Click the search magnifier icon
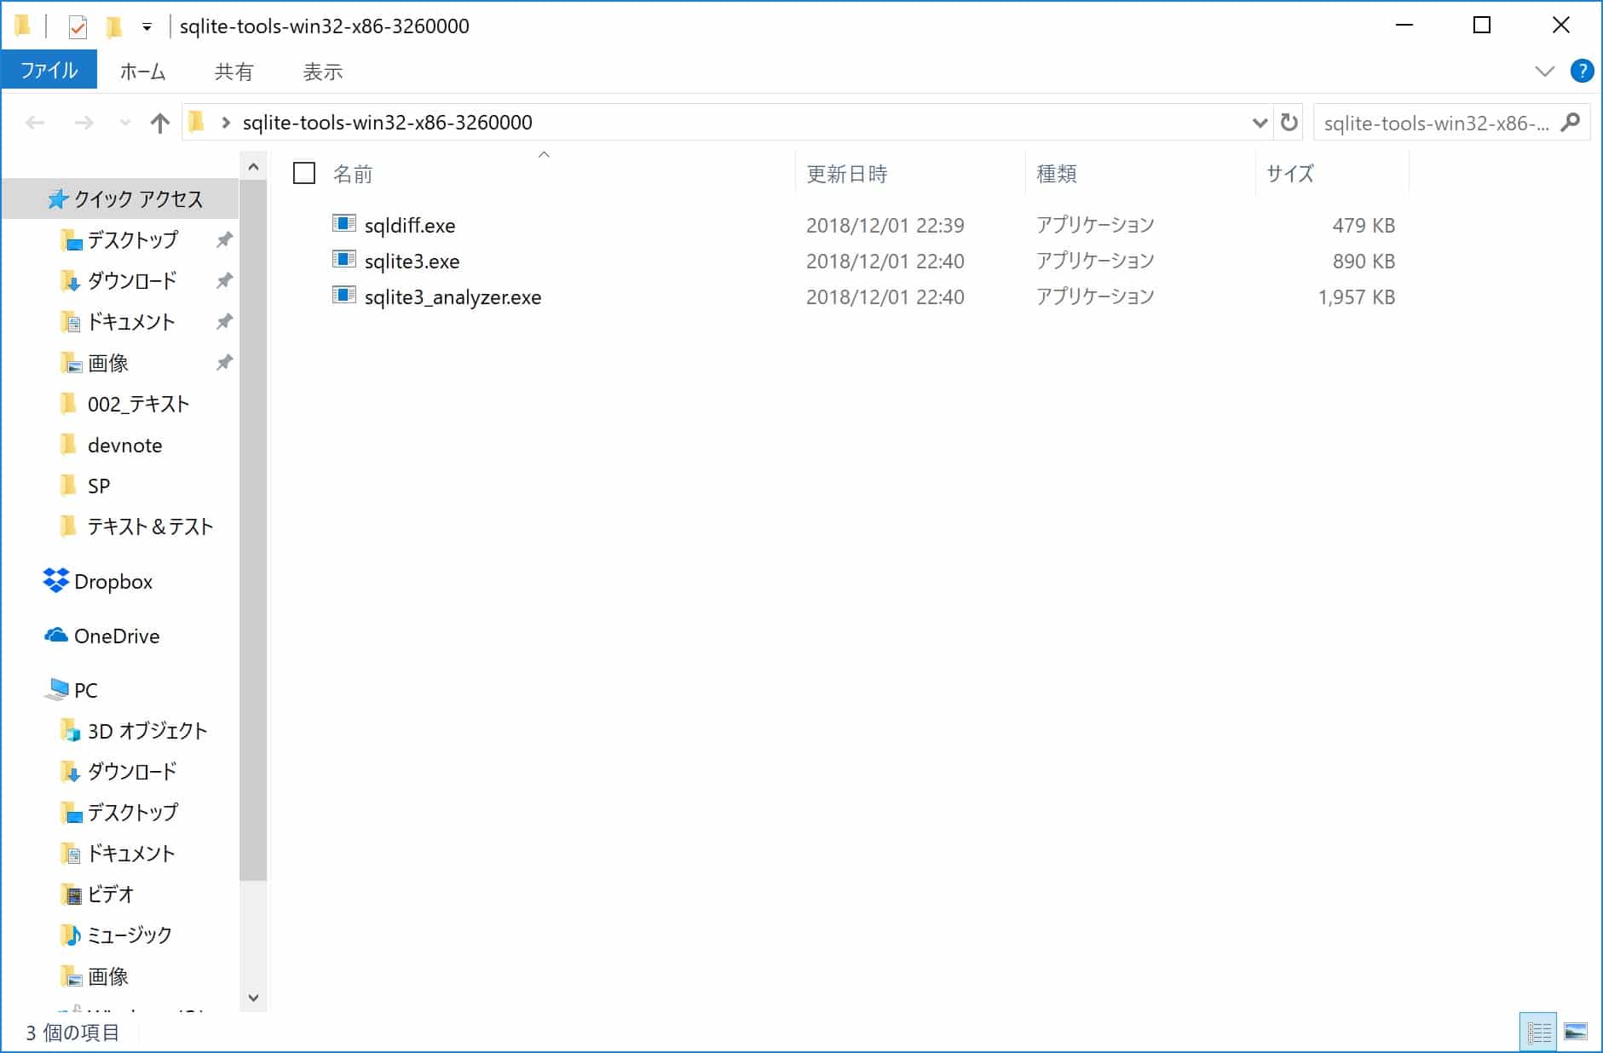 point(1571,122)
